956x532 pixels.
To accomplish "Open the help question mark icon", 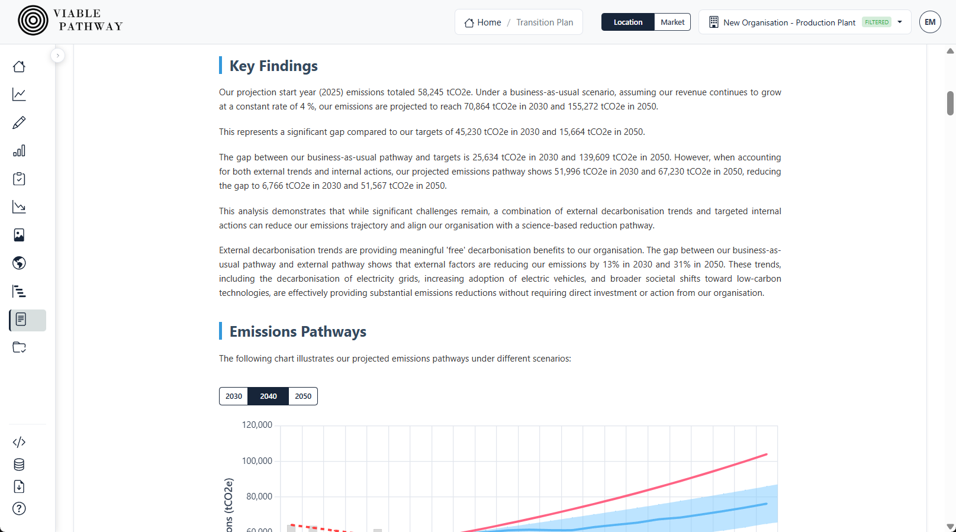I will coord(19,509).
